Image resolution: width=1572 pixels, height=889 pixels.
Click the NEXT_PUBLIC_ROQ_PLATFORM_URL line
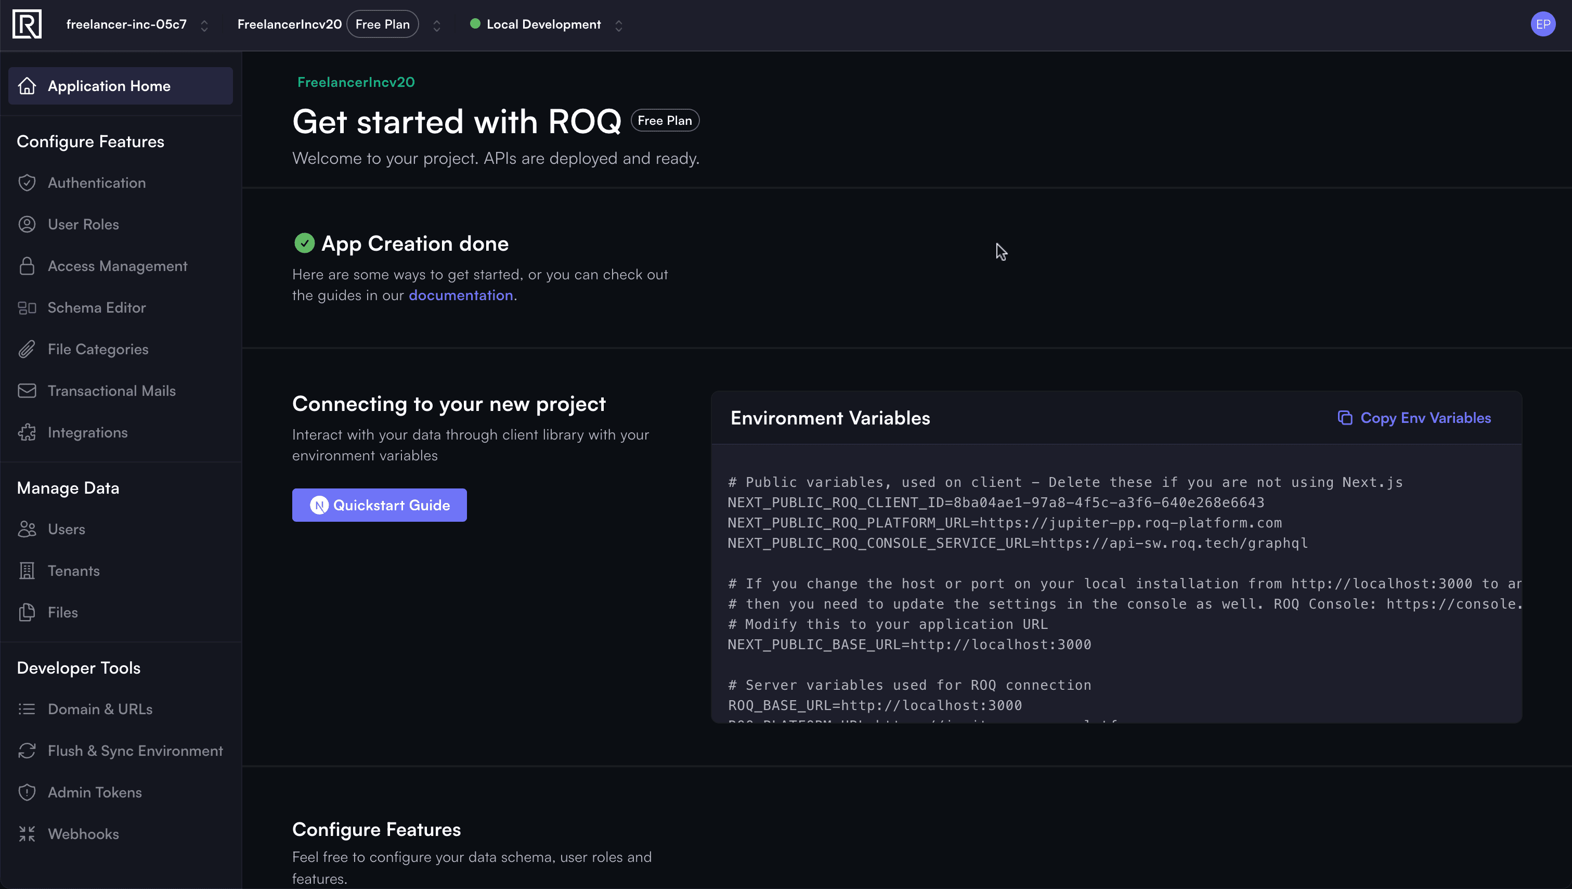tap(1005, 523)
